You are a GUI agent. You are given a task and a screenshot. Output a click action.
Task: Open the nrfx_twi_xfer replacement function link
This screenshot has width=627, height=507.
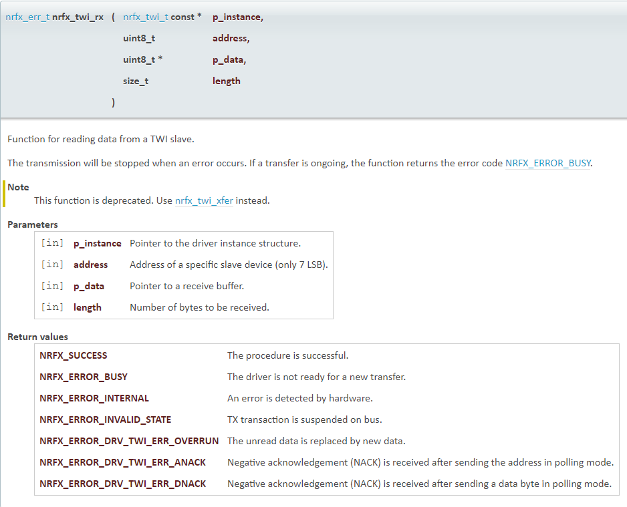click(204, 200)
